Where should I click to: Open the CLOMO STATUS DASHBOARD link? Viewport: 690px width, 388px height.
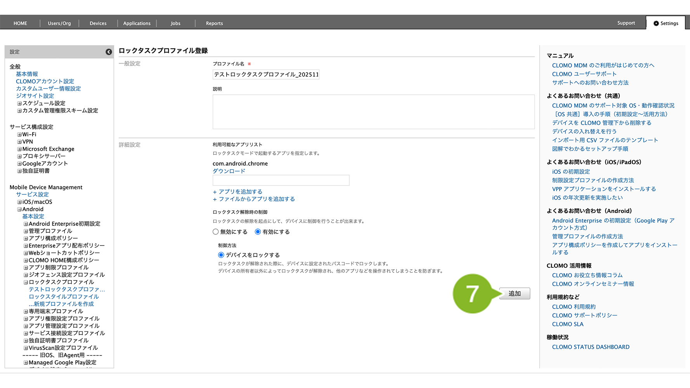coord(591,347)
